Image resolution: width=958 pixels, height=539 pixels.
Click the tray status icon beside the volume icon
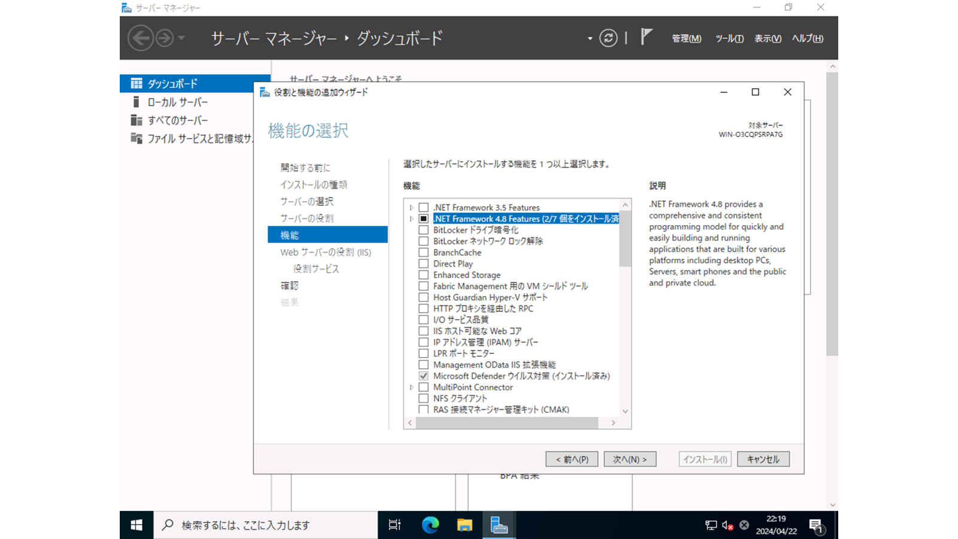coord(744,525)
